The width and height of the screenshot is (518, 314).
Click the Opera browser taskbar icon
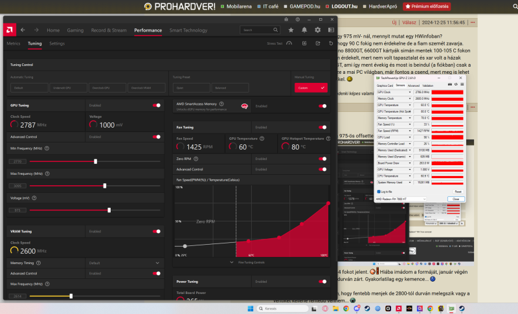point(325,308)
